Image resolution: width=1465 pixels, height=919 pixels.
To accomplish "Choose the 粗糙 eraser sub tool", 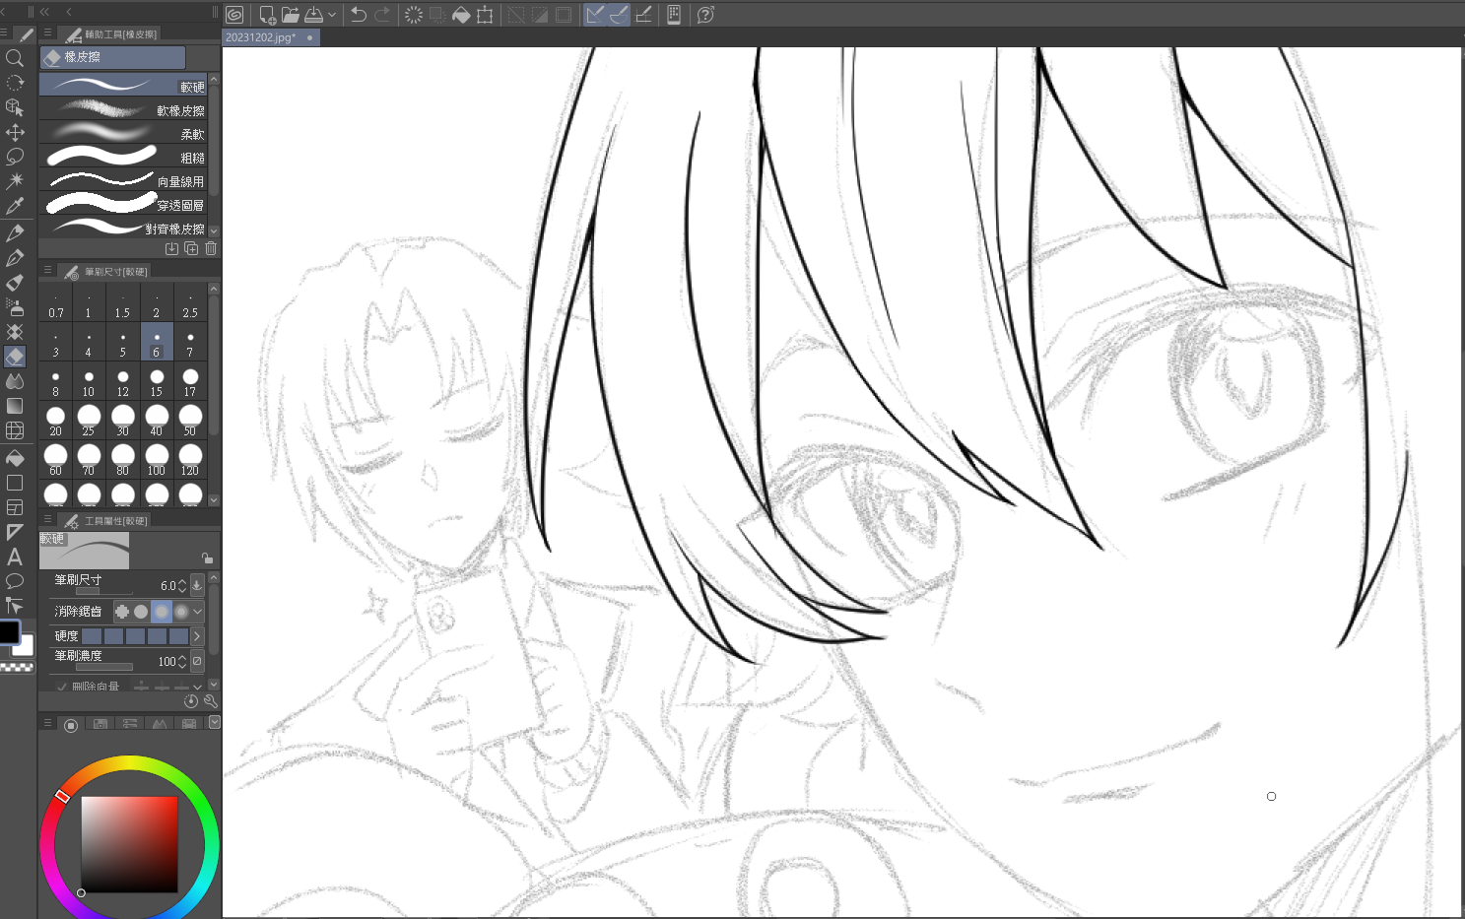I will [123, 158].
